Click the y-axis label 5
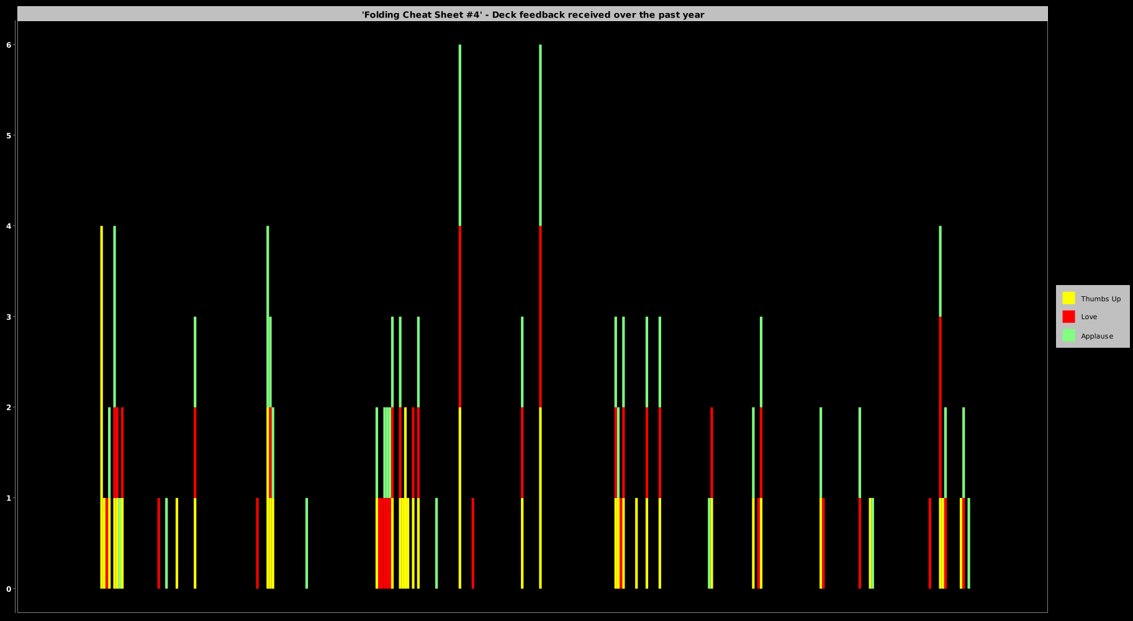Screen dimensions: 1133x621 [x=9, y=135]
